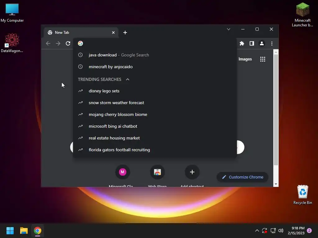Reload the page with the refresh icon
Viewport: 318px width, 238px height.
click(68, 43)
